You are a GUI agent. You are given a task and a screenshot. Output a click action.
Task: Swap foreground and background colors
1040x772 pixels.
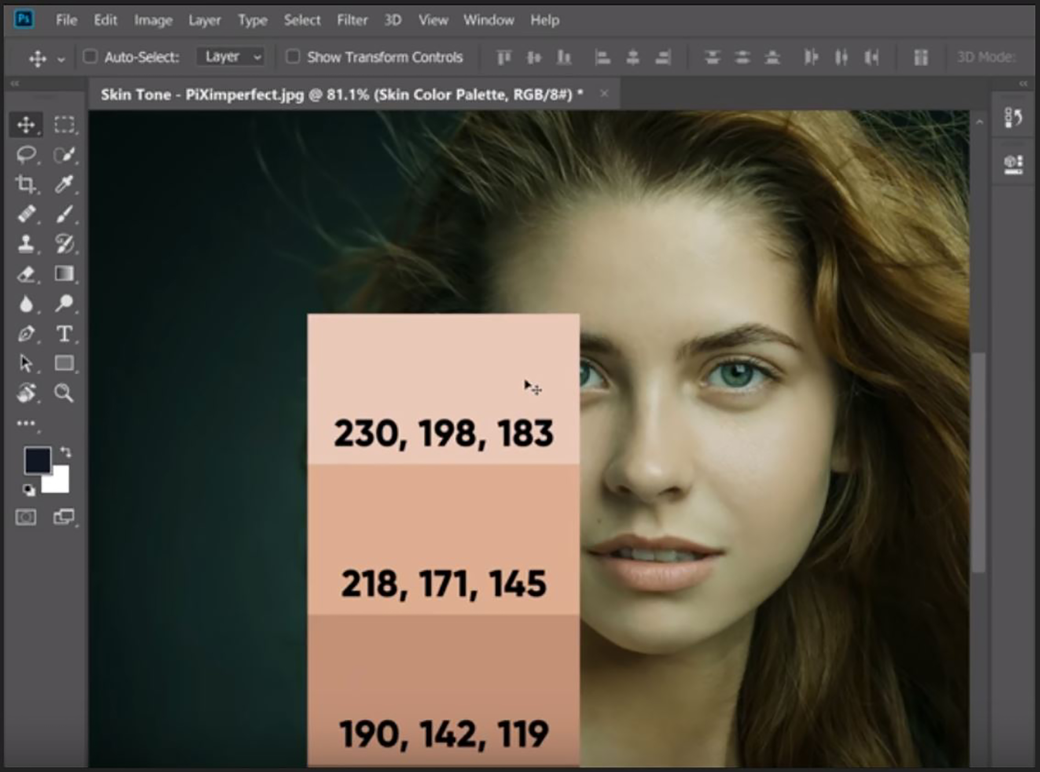pos(65,452)
